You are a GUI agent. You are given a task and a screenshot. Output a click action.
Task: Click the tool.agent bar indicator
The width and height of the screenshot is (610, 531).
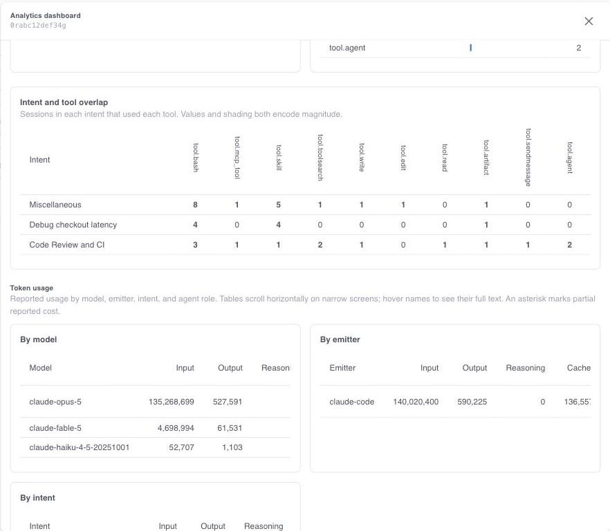(471, 48)
